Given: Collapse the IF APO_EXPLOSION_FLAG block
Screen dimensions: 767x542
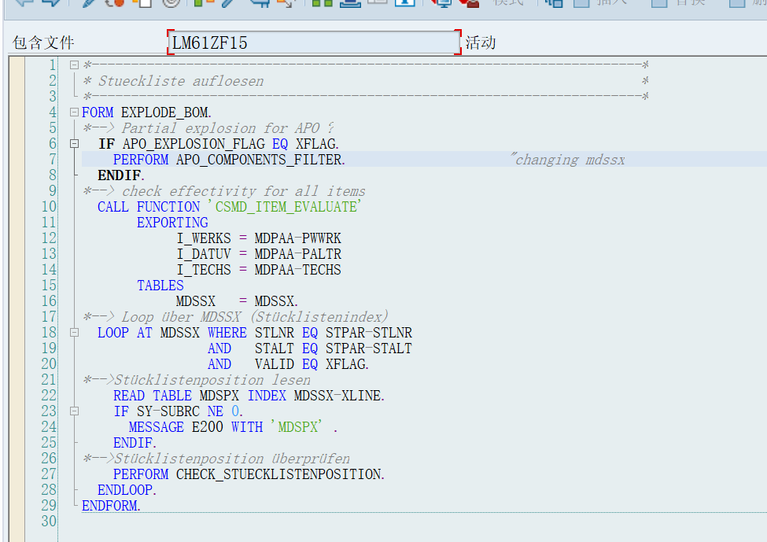Looking at the screenshot, I should click(72, 143).
